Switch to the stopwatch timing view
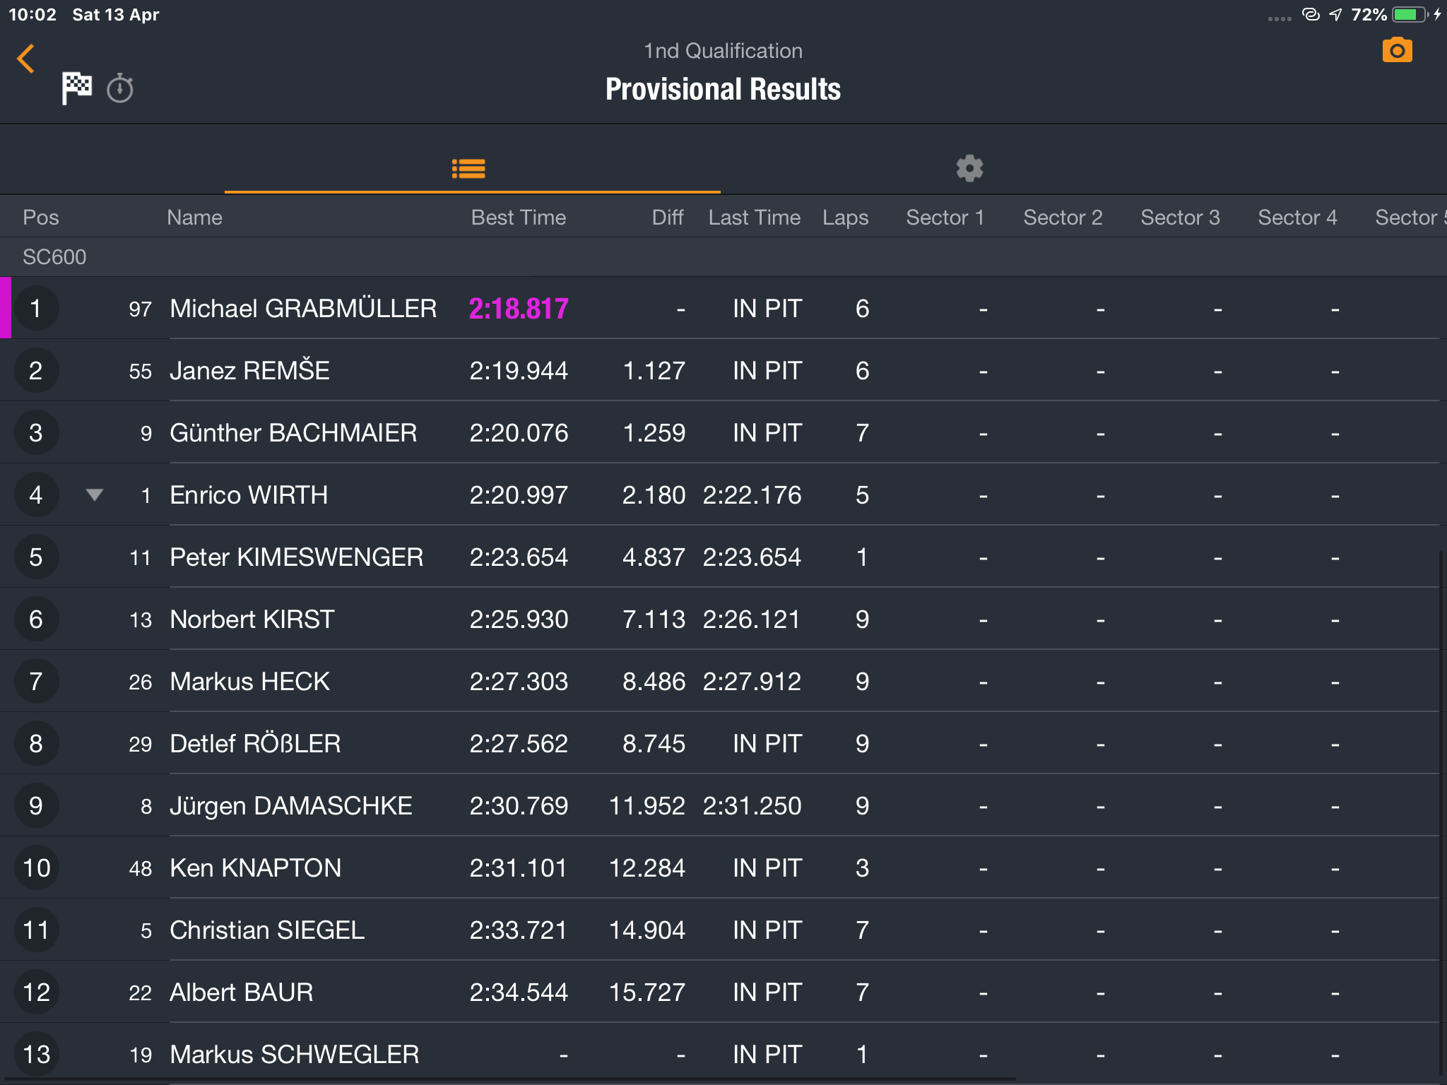This screenshot has height=1085, width=1447. [x=120, y=89]
